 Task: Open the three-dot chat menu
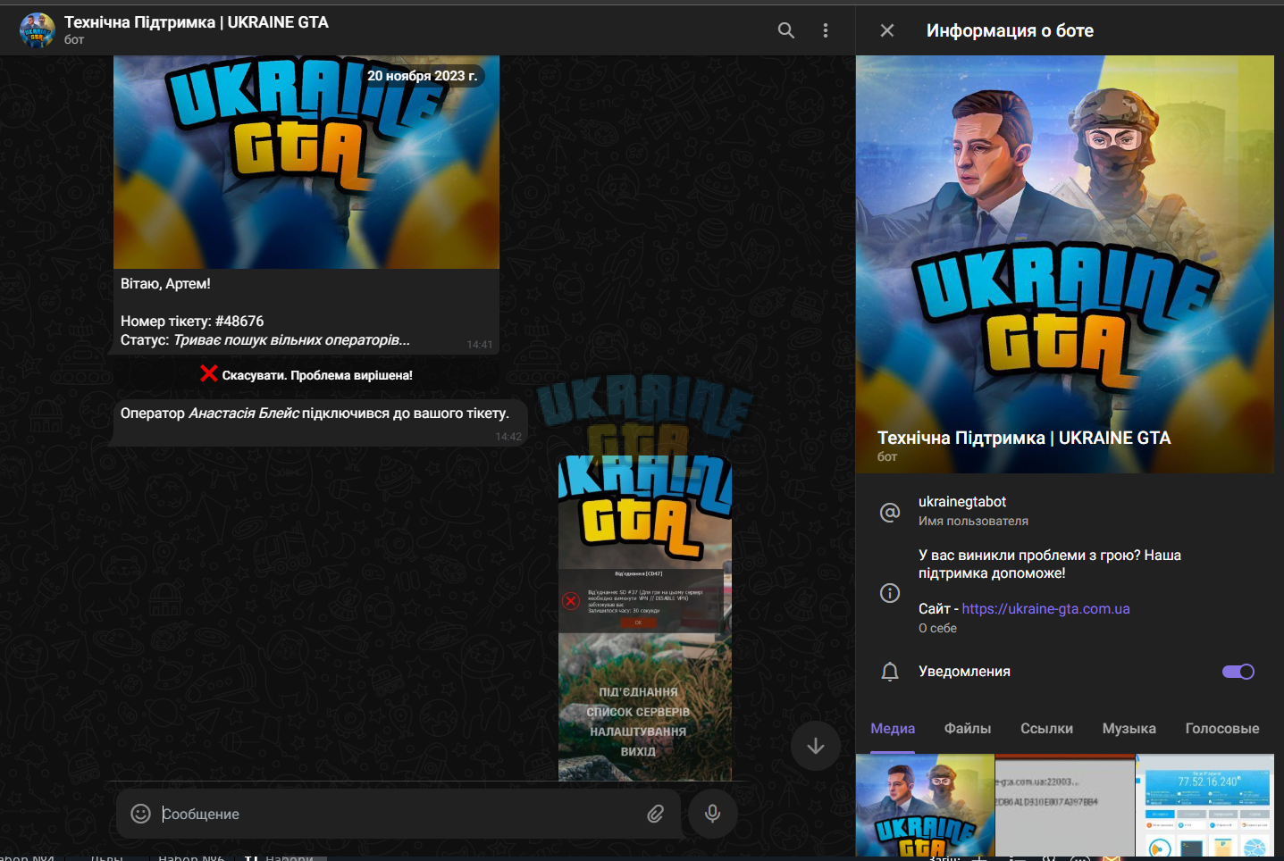(826, 30)
